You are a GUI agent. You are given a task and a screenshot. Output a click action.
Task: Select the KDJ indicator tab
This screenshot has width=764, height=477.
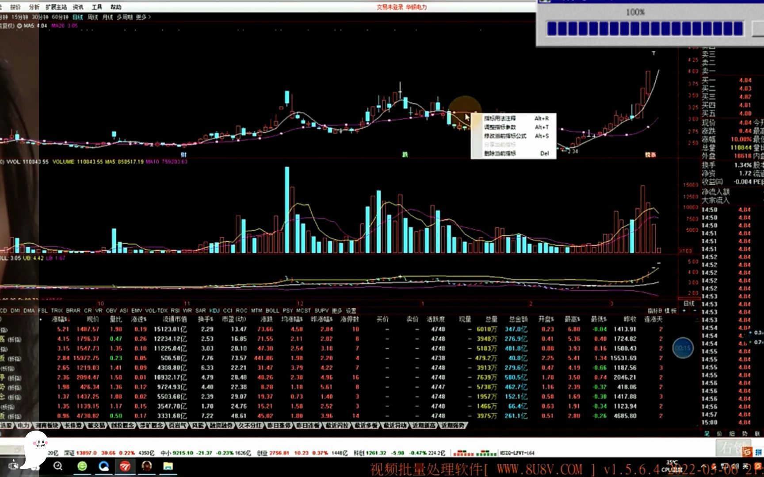click(x=214, y=310)
